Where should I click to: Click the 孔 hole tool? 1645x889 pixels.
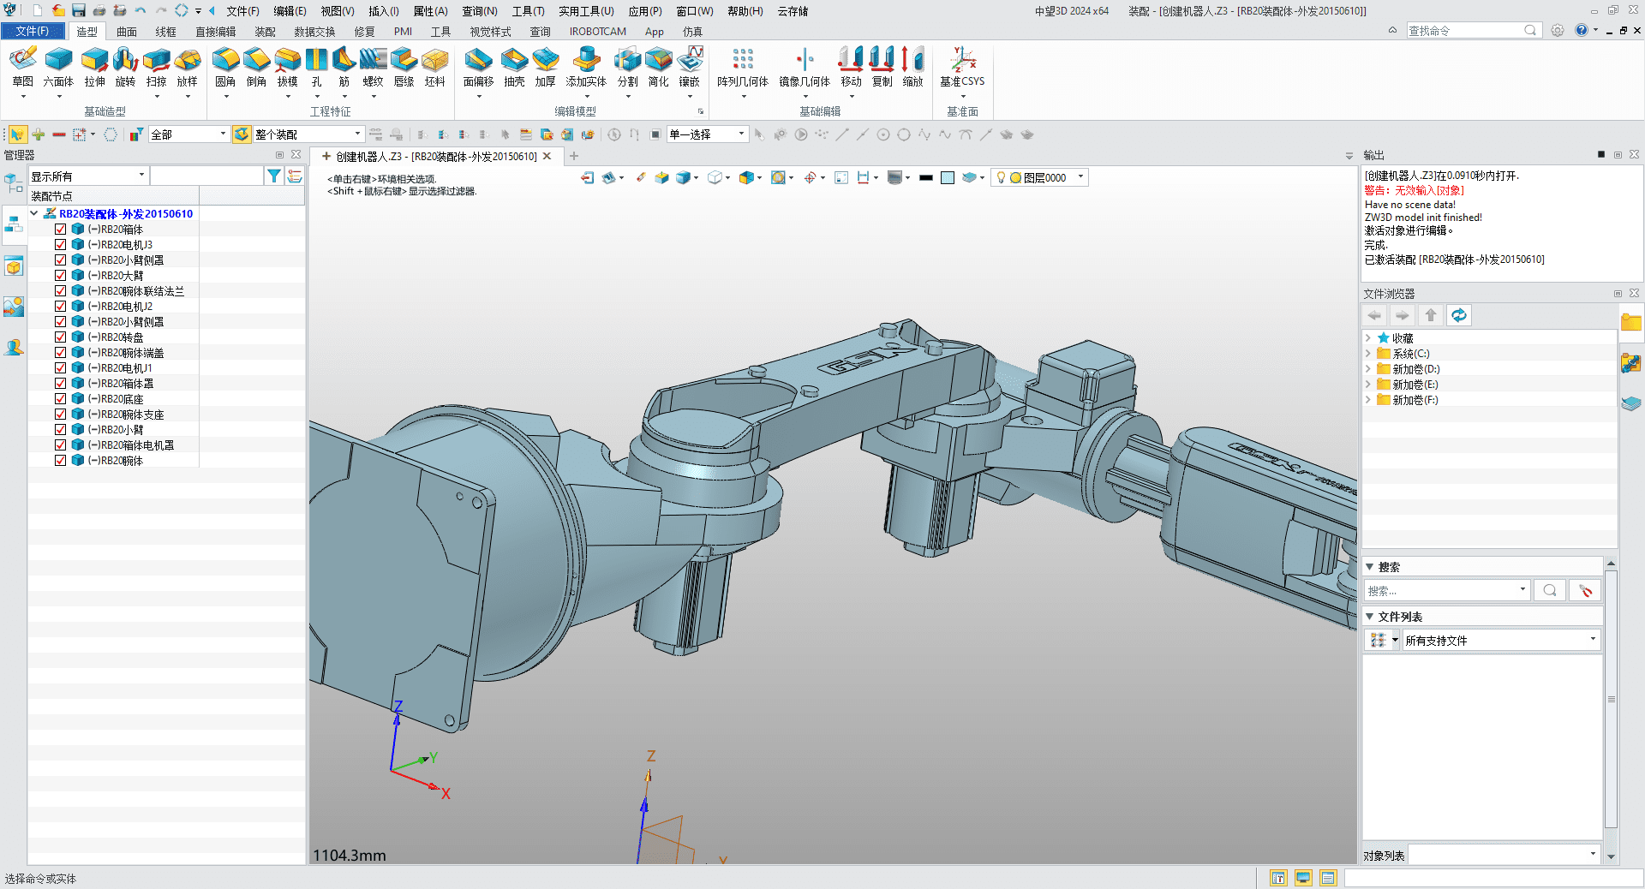[x=317, y=67]
